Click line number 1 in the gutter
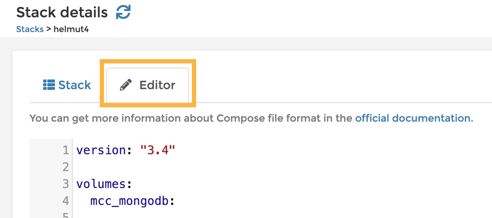 click(x=65, y=150)
